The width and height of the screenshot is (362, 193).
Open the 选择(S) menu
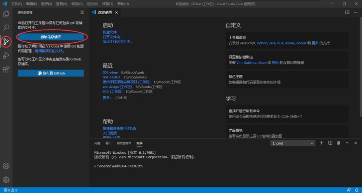tap(46, 4)
